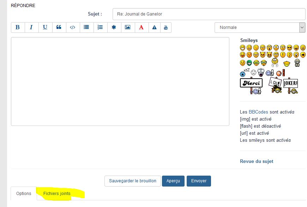Insert the winking yellow smiley

tap(256, 48)
